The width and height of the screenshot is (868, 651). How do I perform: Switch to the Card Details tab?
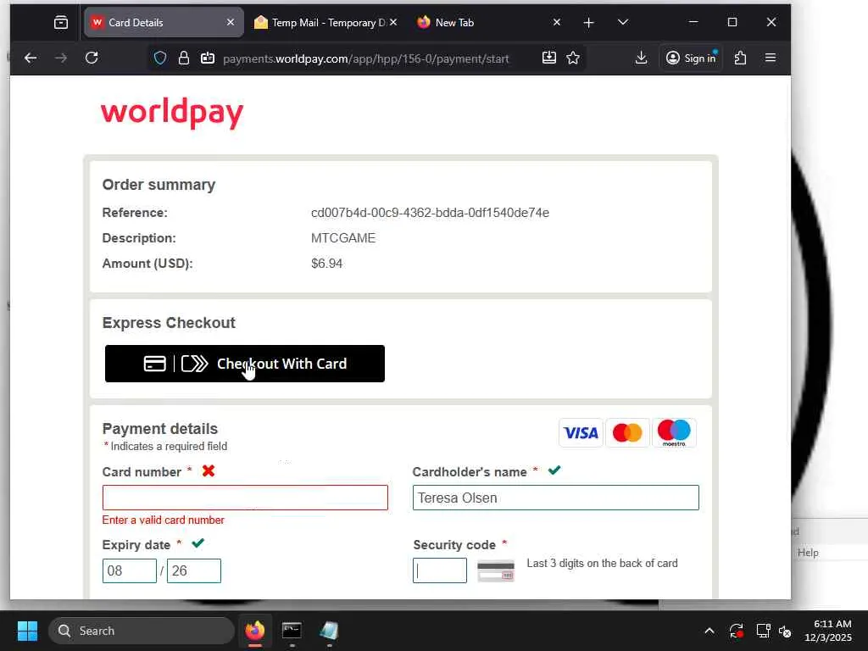[164, 23]
